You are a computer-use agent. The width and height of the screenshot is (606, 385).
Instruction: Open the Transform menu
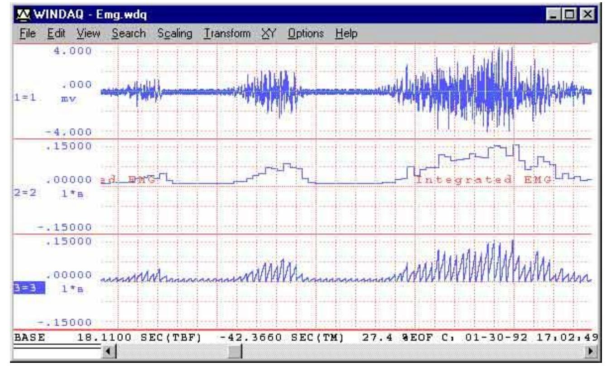[227, 34]
